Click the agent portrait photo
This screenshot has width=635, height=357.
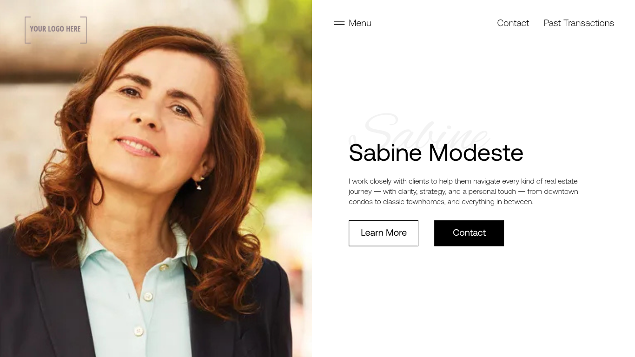tap(156, 178)
